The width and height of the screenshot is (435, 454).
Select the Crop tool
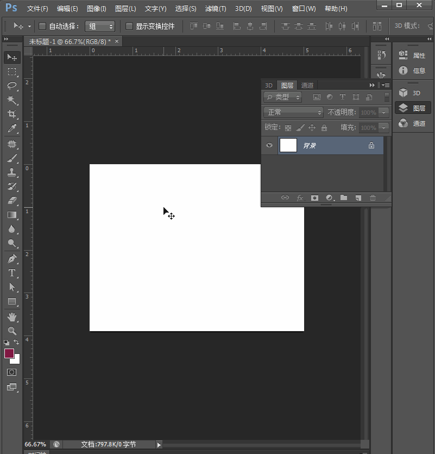click(12, 114)
